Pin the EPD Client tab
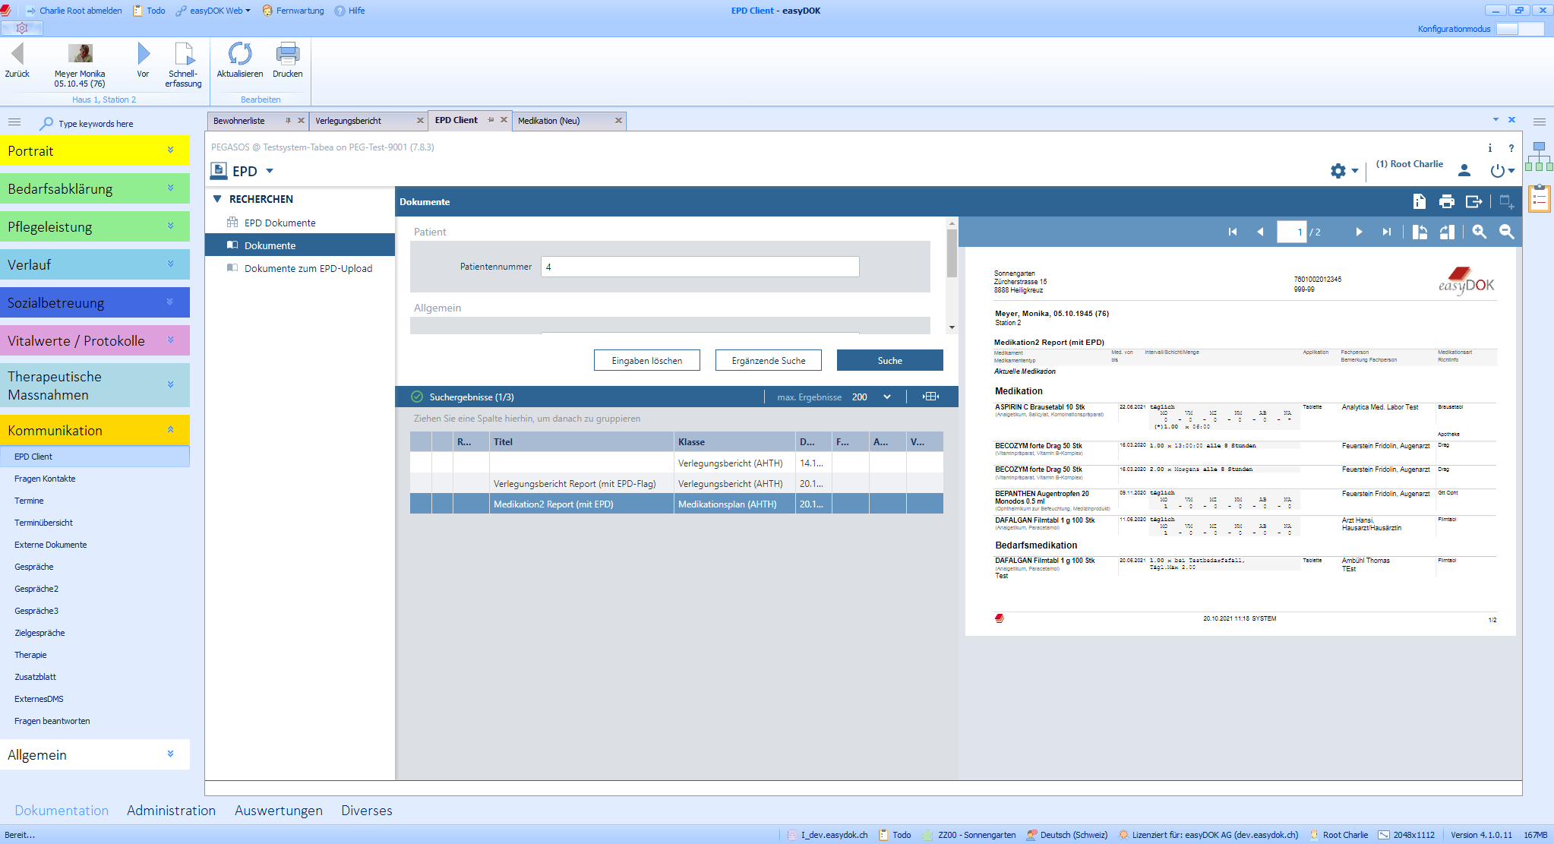 pyautogui.click(x=491, y=120)
